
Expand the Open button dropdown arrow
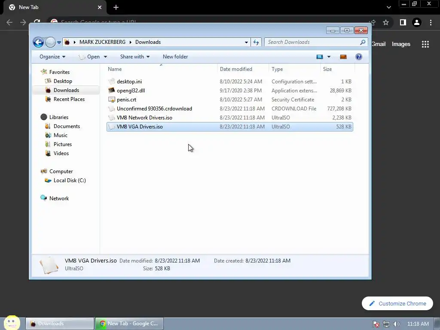tap(106, 57)
